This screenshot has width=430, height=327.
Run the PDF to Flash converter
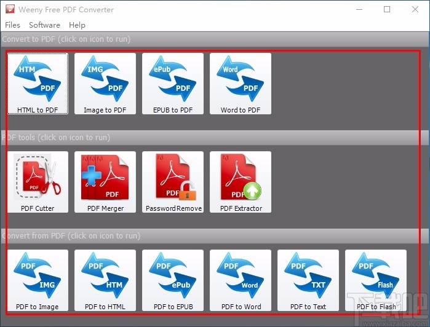[376, 280]
